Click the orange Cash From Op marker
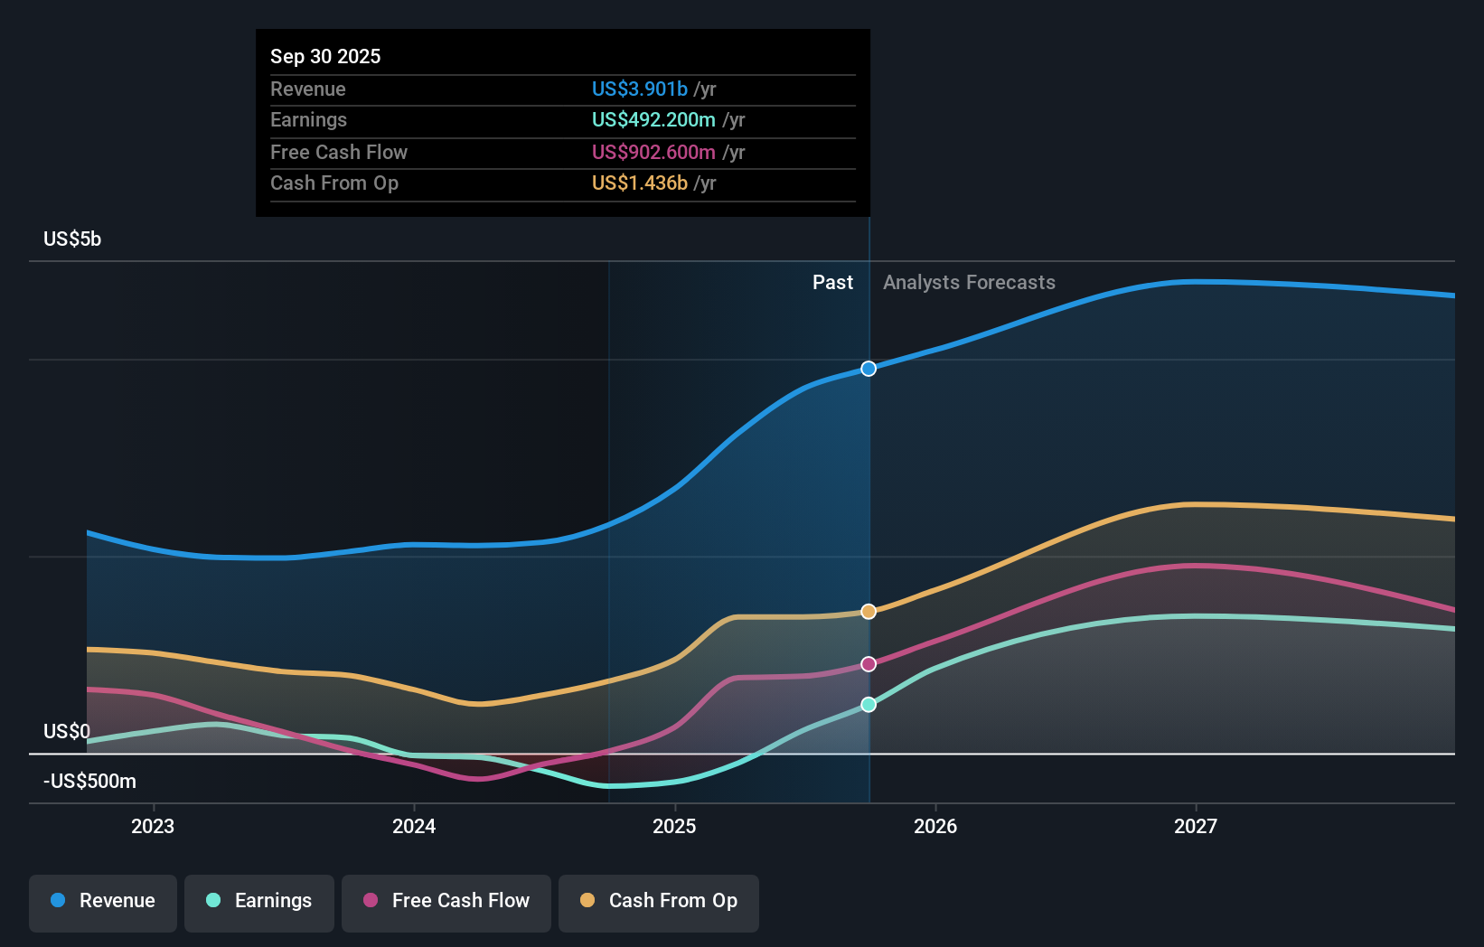The width and height of the screenshot is (1484, 947). 868,612
